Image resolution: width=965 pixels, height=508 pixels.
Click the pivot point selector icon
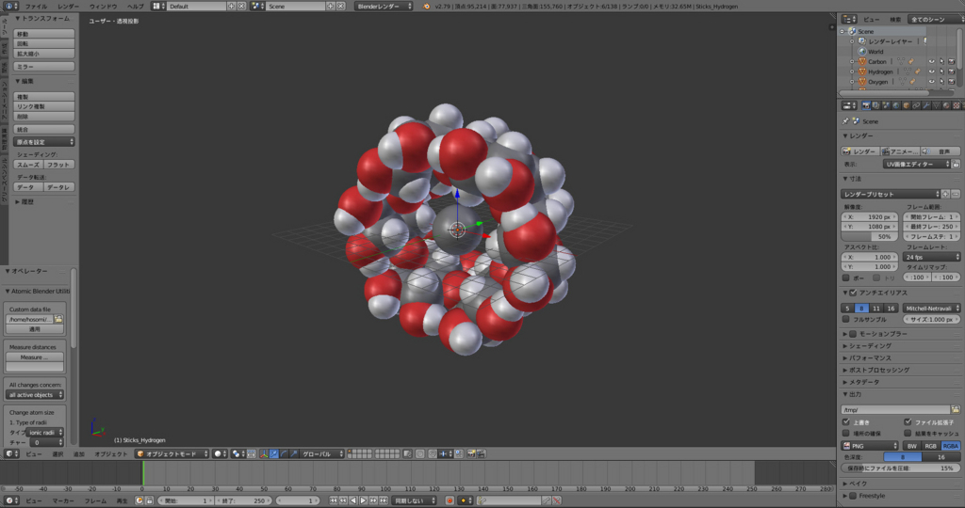pos(237,454)
